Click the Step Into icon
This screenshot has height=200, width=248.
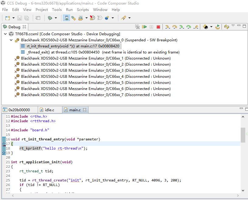point(167,27)
